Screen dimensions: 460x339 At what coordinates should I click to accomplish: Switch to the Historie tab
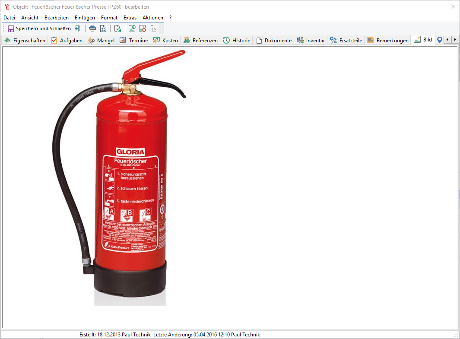click(236, 41)
